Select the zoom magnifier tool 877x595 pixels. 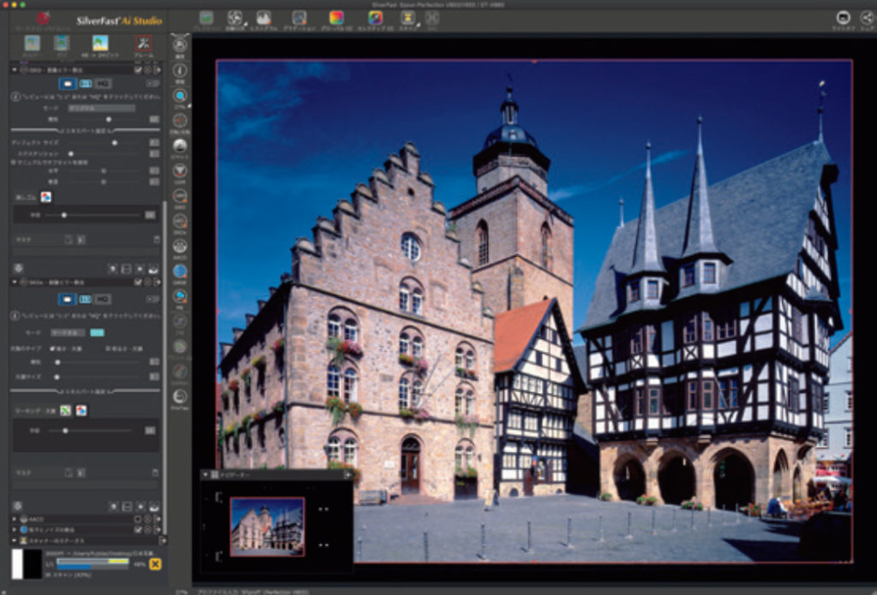click(x=180, y=95)
